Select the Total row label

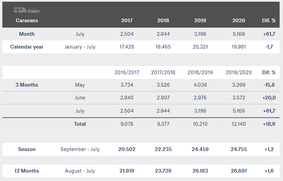tap(80, 124)
